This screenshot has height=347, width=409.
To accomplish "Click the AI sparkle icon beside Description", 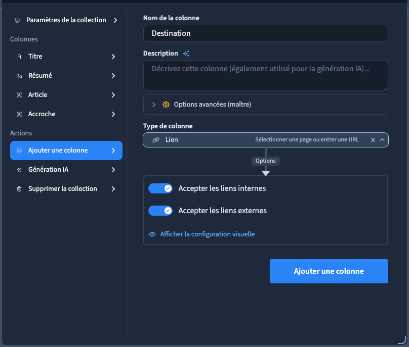I will click(x=186, y=54).
